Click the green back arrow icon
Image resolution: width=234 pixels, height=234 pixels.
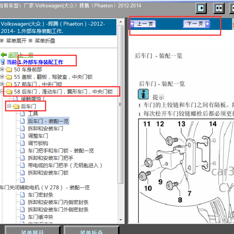tap(4, 55)
